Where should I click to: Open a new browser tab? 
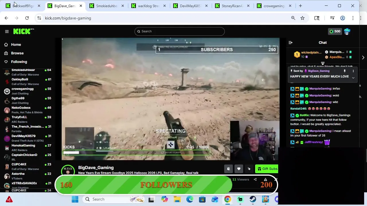click(x=300, y=6)
